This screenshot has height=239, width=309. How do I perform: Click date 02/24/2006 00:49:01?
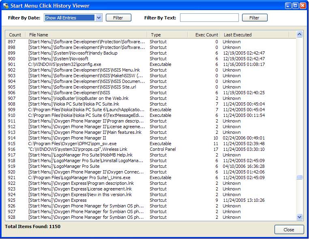244,138
